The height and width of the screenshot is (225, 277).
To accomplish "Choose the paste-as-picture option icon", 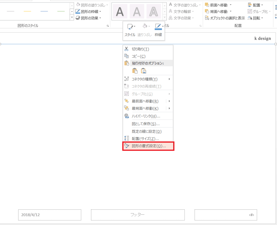I will pos(143,71).
